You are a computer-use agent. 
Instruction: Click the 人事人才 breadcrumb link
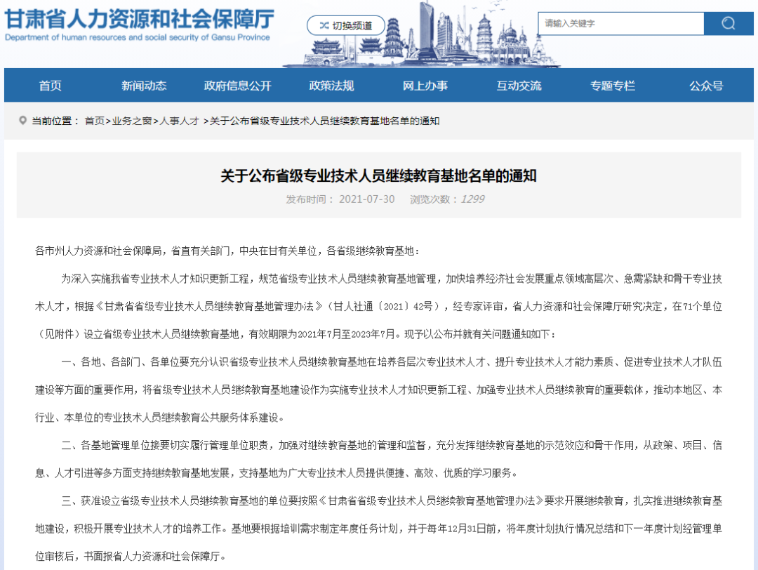pyautogui.click(x=179, y=121)
